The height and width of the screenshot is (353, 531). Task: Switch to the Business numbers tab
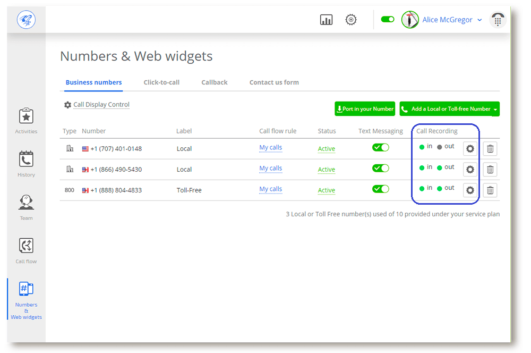[x=93, y=82]
